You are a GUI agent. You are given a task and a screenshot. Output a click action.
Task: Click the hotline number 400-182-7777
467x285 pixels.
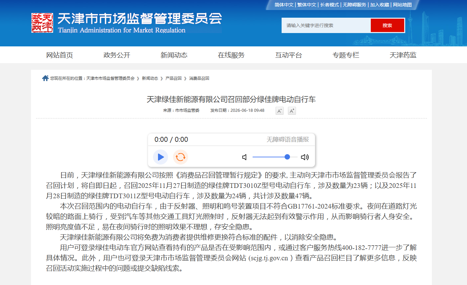[x=362, y=248]
